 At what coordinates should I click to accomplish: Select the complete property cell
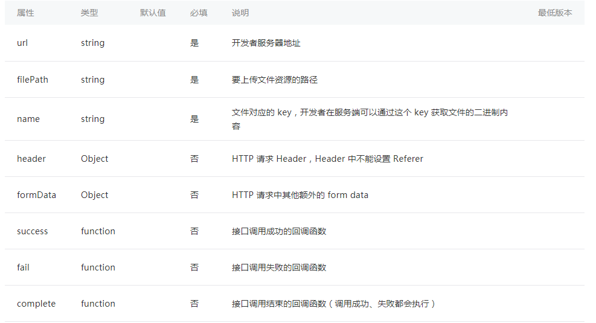36,304
